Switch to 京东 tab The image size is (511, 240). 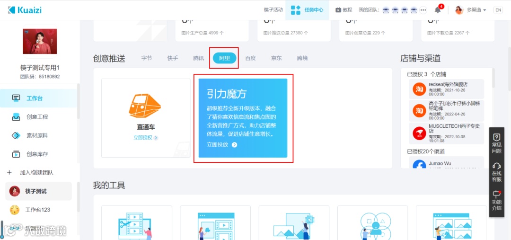276,58
